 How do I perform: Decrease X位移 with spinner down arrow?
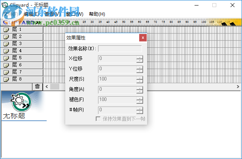140,61
